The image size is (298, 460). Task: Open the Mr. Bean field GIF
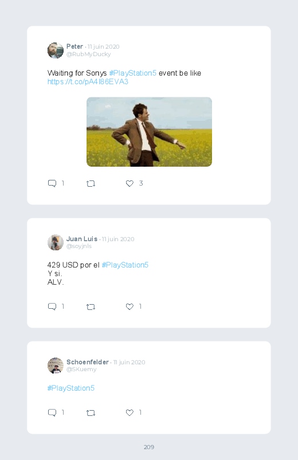coord(149,132)
